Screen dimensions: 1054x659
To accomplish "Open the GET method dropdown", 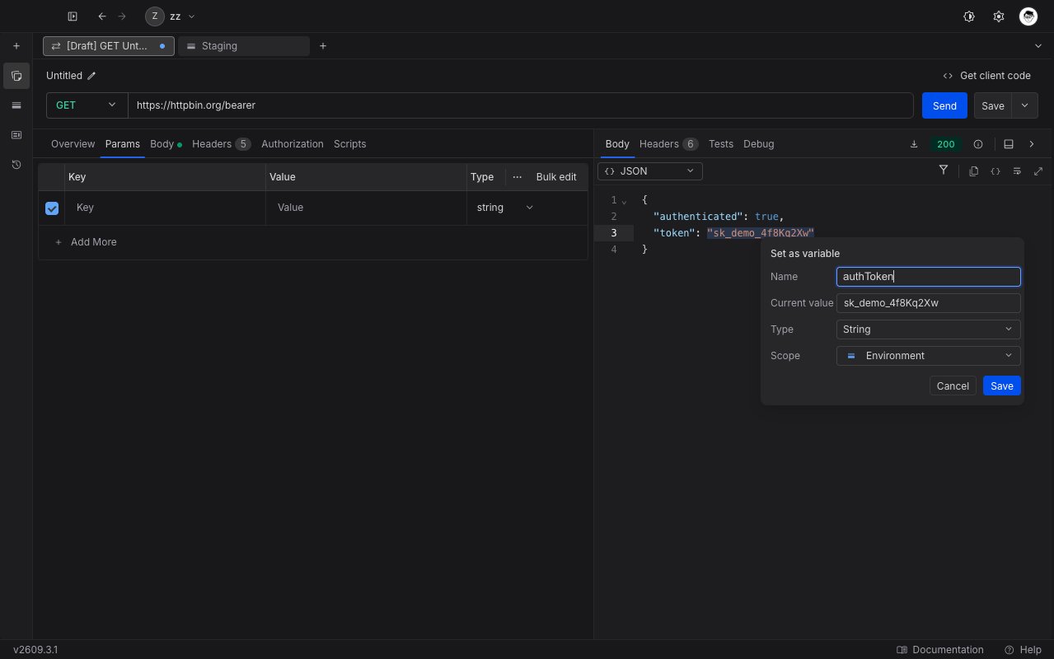I will [x=87, y=105].
